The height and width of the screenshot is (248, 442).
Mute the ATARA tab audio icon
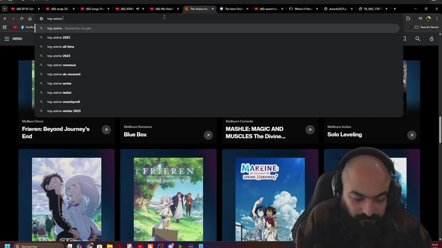pyautogui.click(x=137, y=9)
